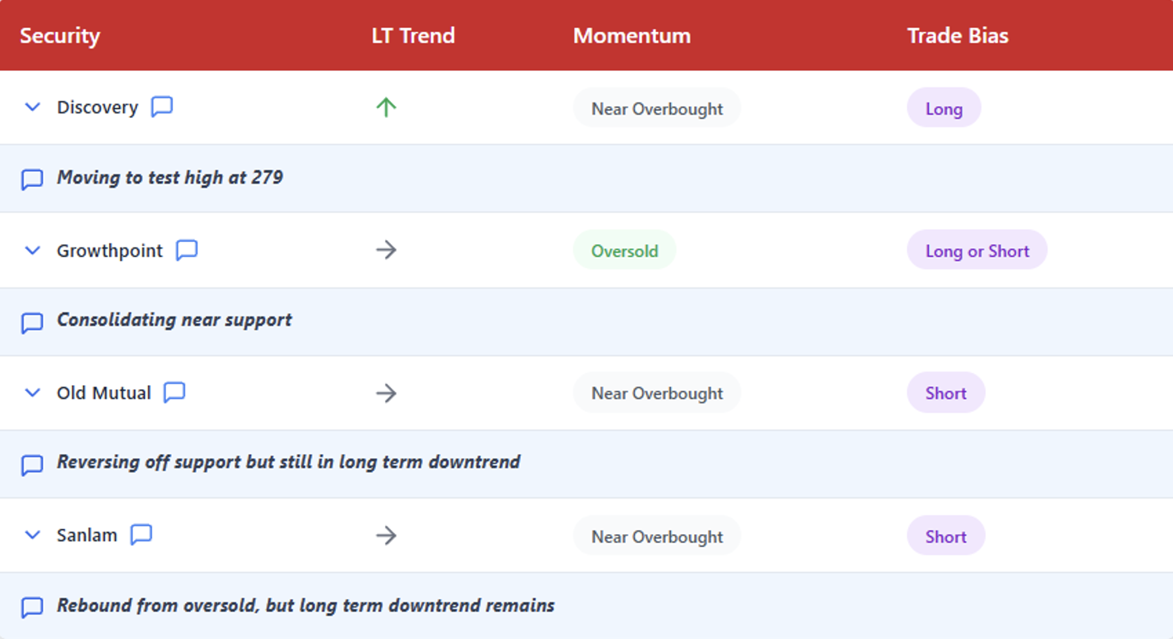Screen dimensions: 1173x639
Task: Sort by the Security column header
Action: (60, 35)
